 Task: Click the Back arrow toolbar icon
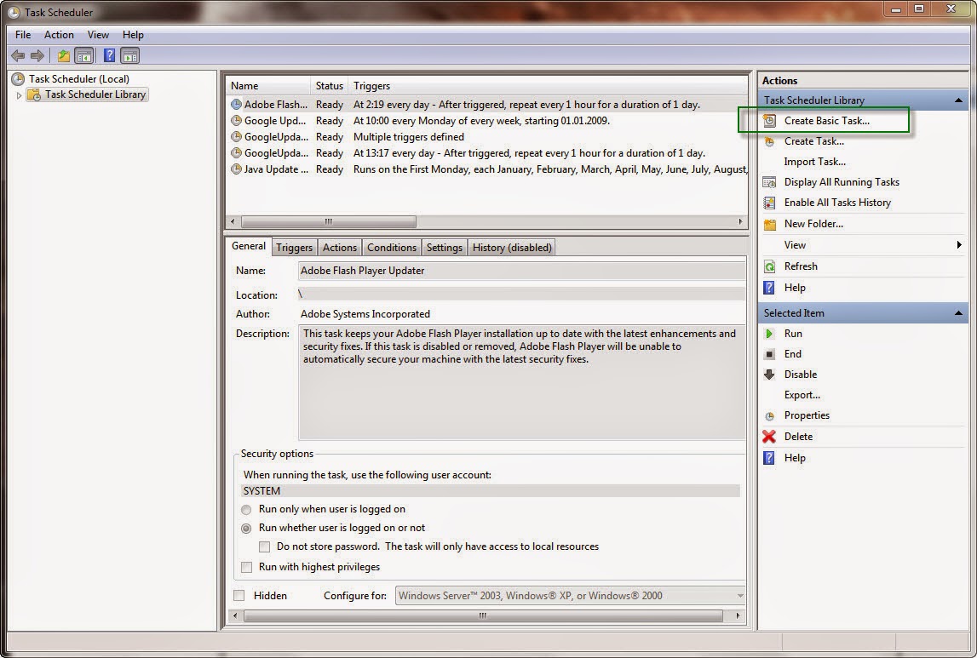point(18,56)
